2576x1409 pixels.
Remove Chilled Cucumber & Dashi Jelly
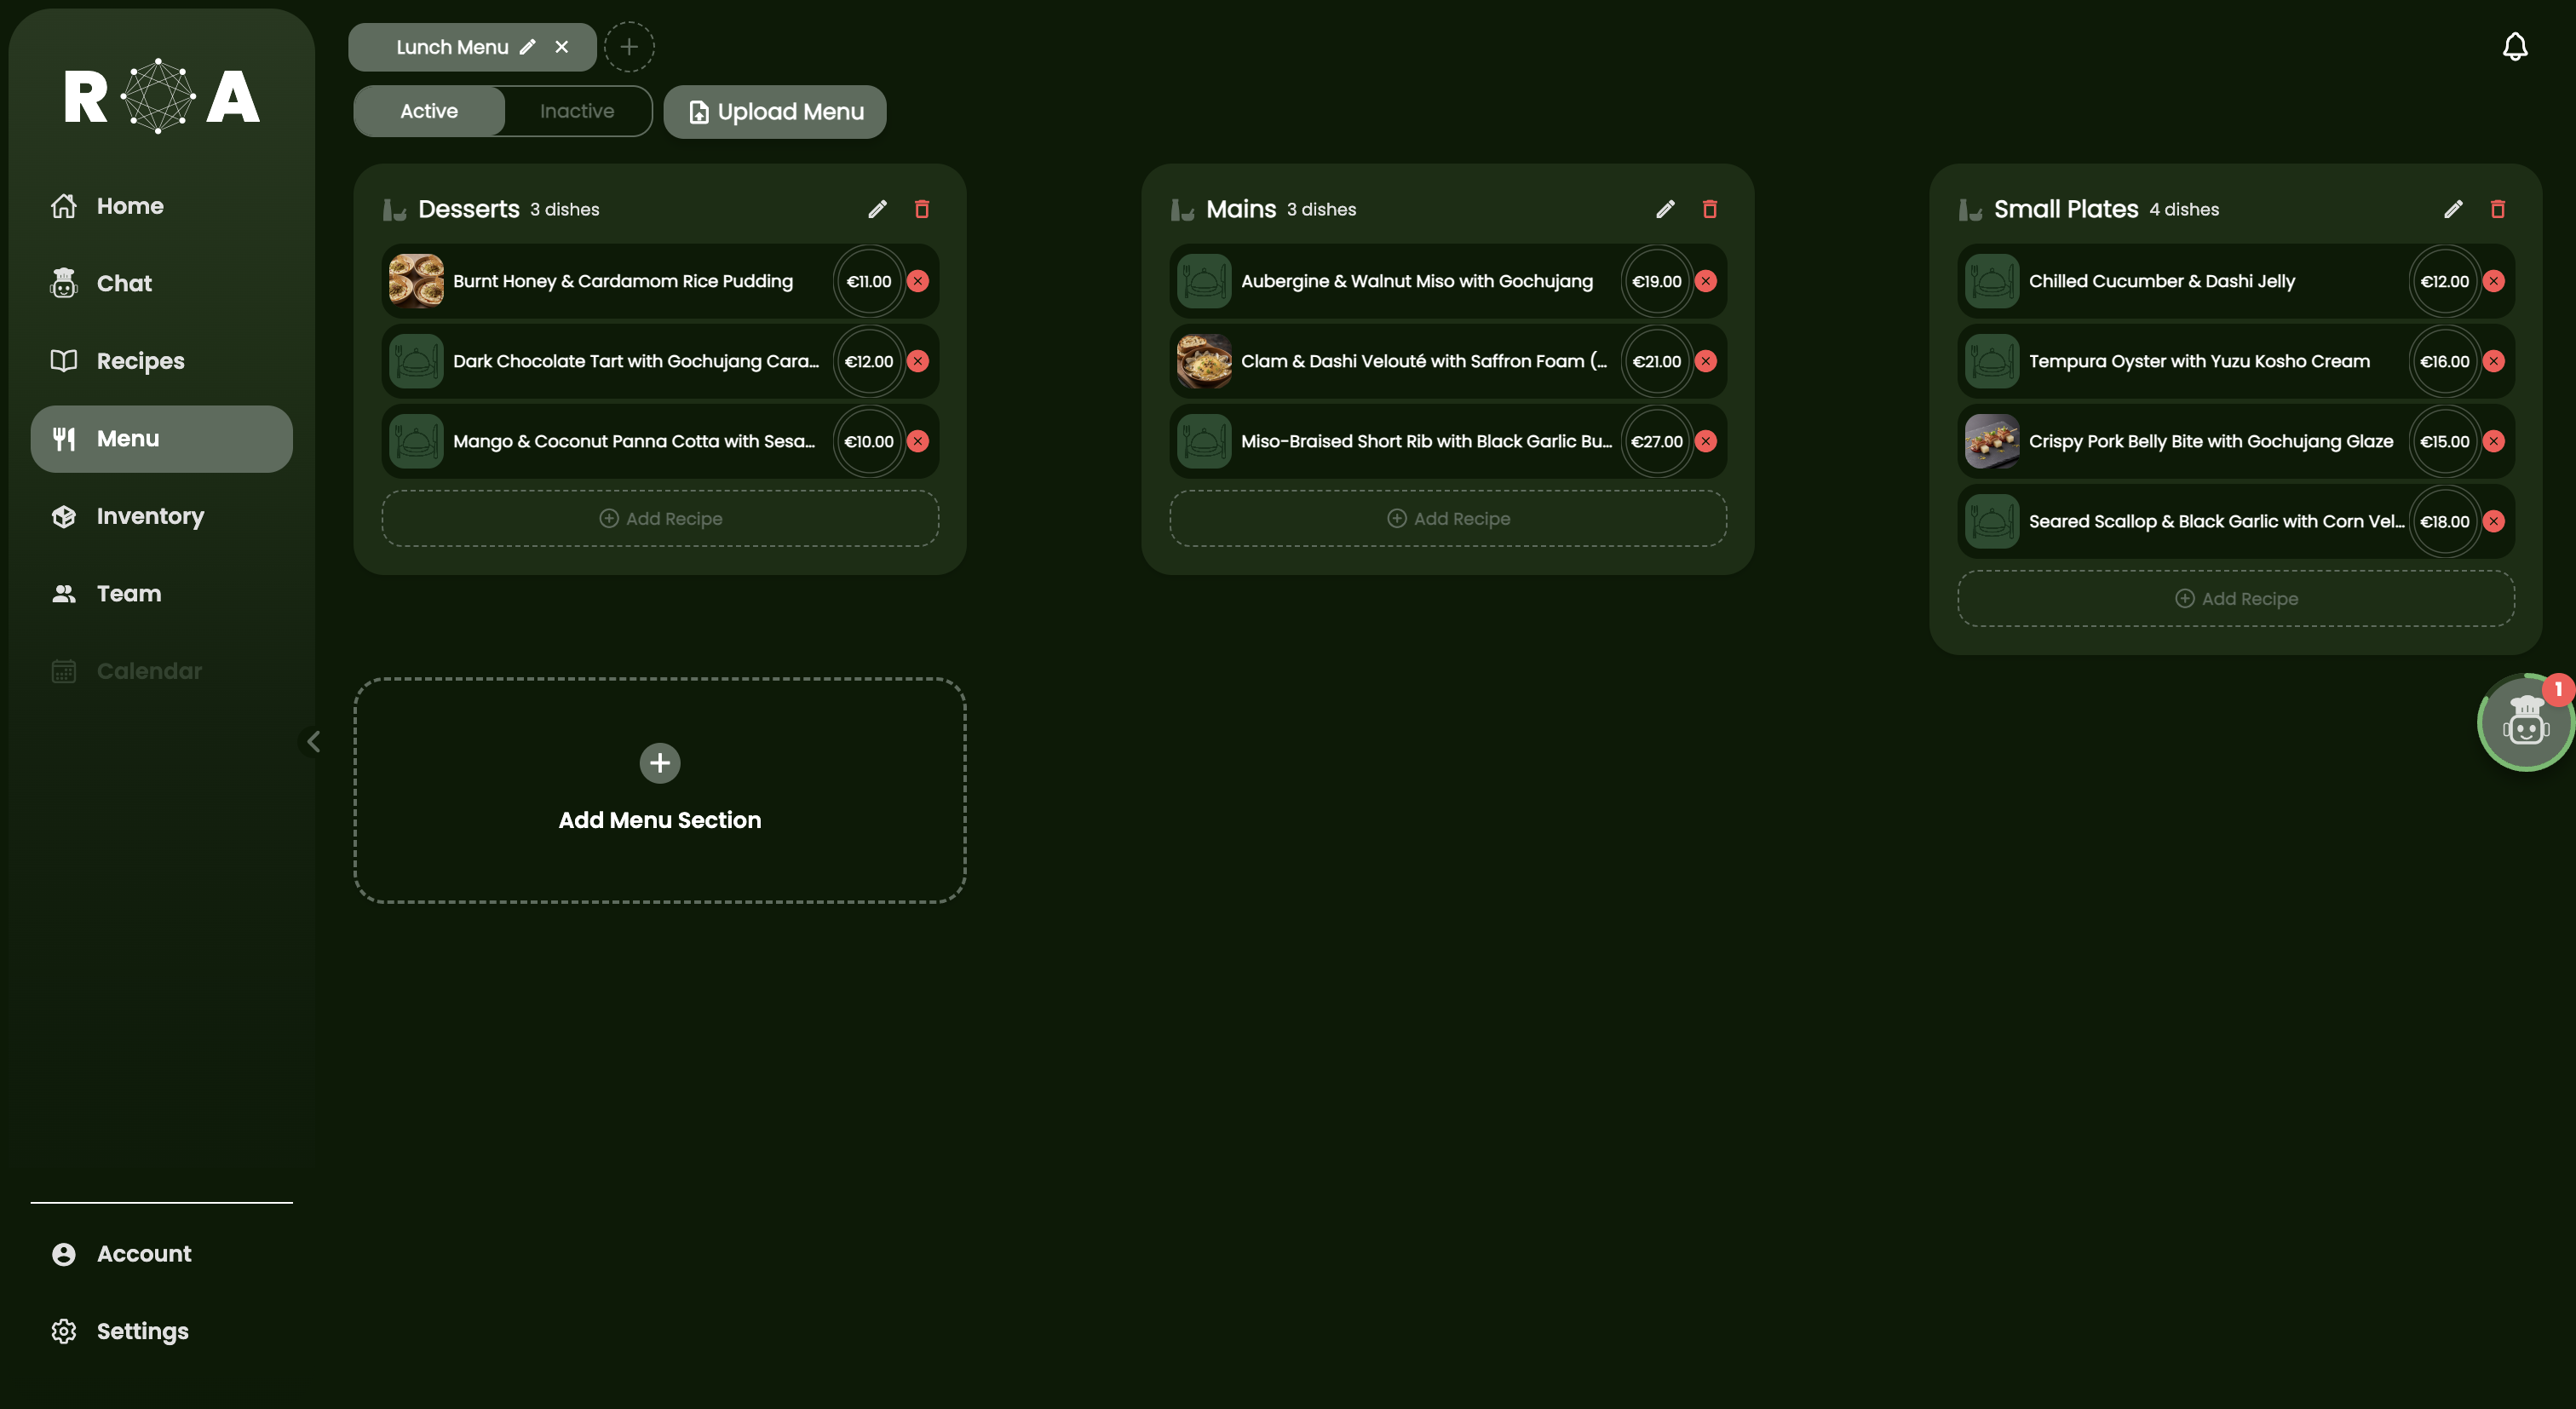[x=2494, y=281]
